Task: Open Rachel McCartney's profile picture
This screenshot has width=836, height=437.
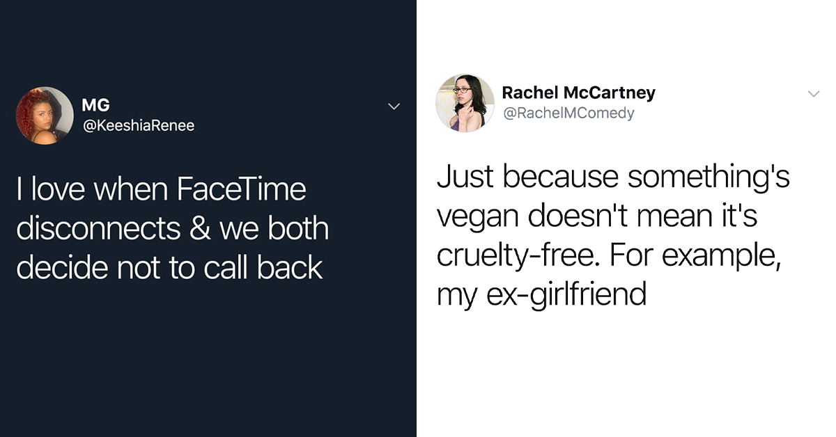Action: [x=465, y=102]
